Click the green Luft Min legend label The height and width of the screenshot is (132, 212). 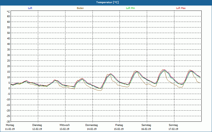[130, 8]
